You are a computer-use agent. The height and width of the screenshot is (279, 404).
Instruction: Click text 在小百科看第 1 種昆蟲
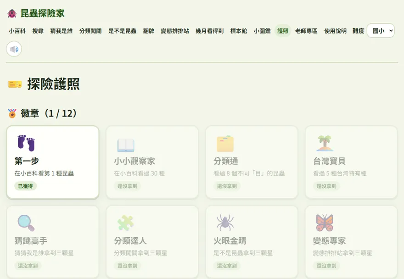tap(44, 173)
